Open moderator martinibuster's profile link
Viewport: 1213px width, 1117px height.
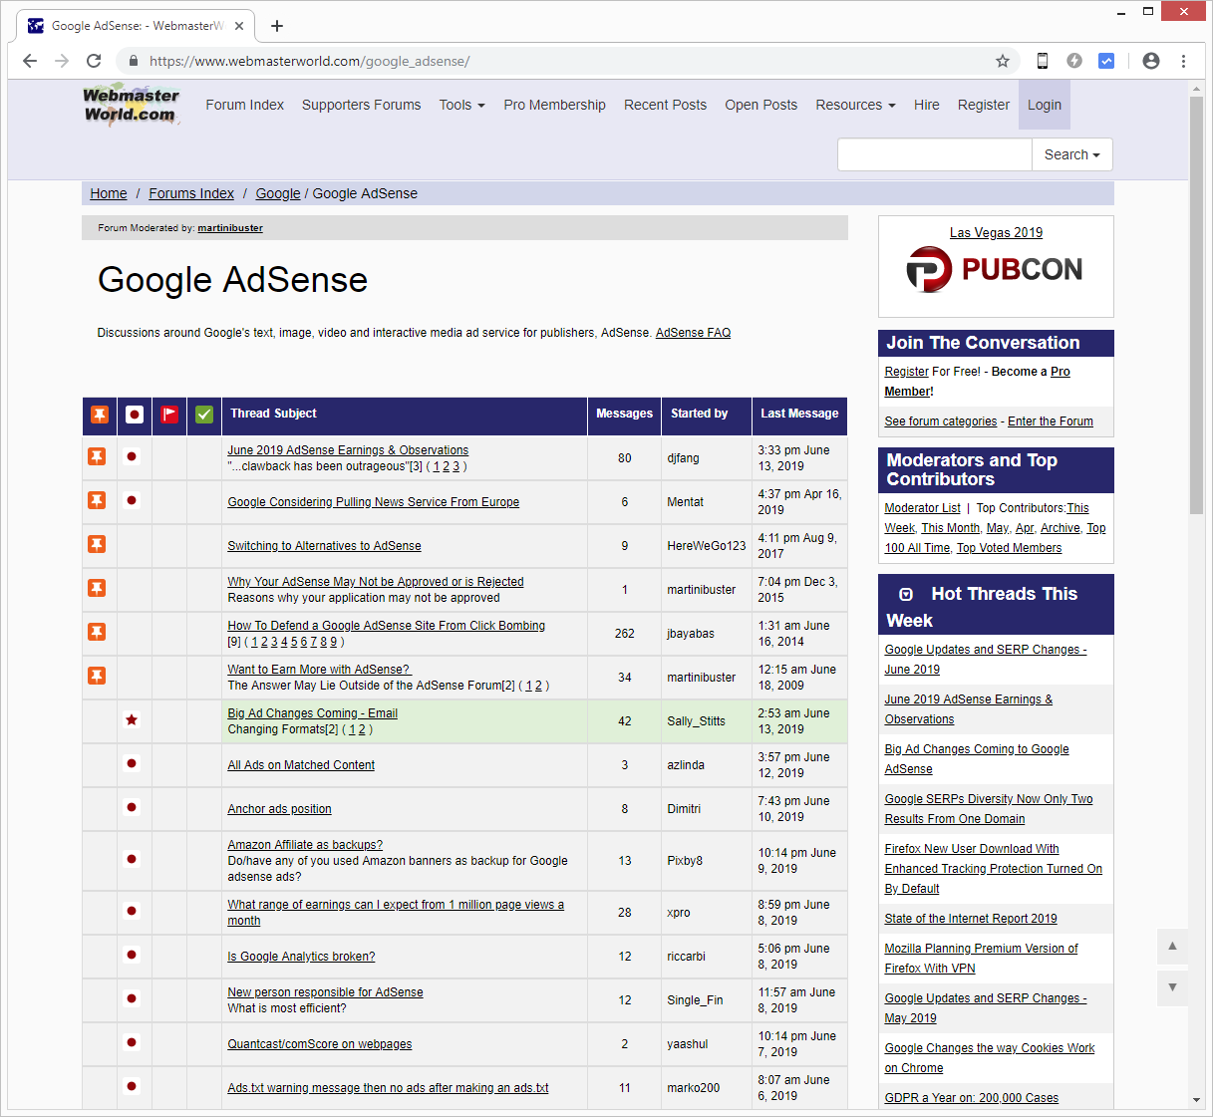point(230,228)
